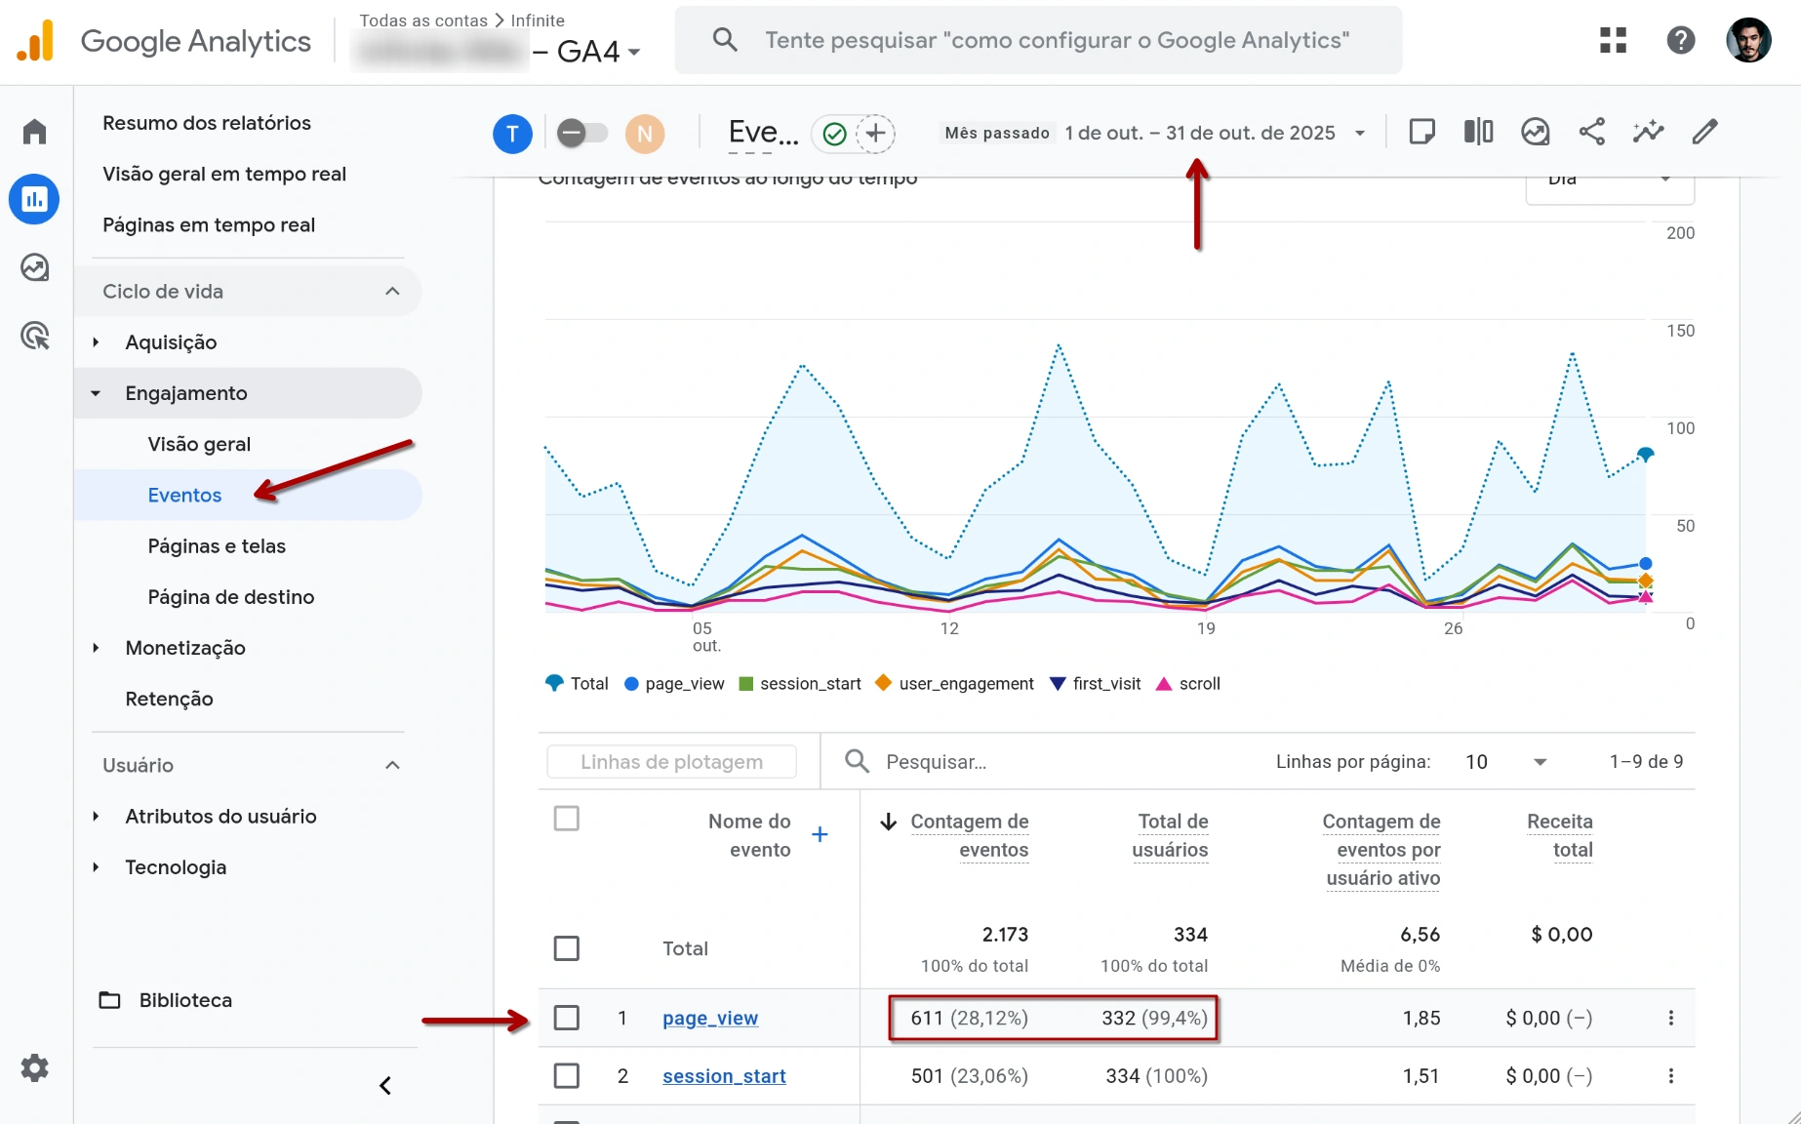Click the Linhas de plotagem button
Image resolution: width=1801 pixels, height=1124 pixels.
672,761
